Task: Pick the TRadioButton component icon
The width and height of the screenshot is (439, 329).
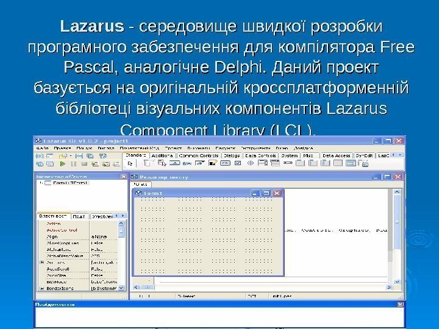Action: click(x=251, y=163)
